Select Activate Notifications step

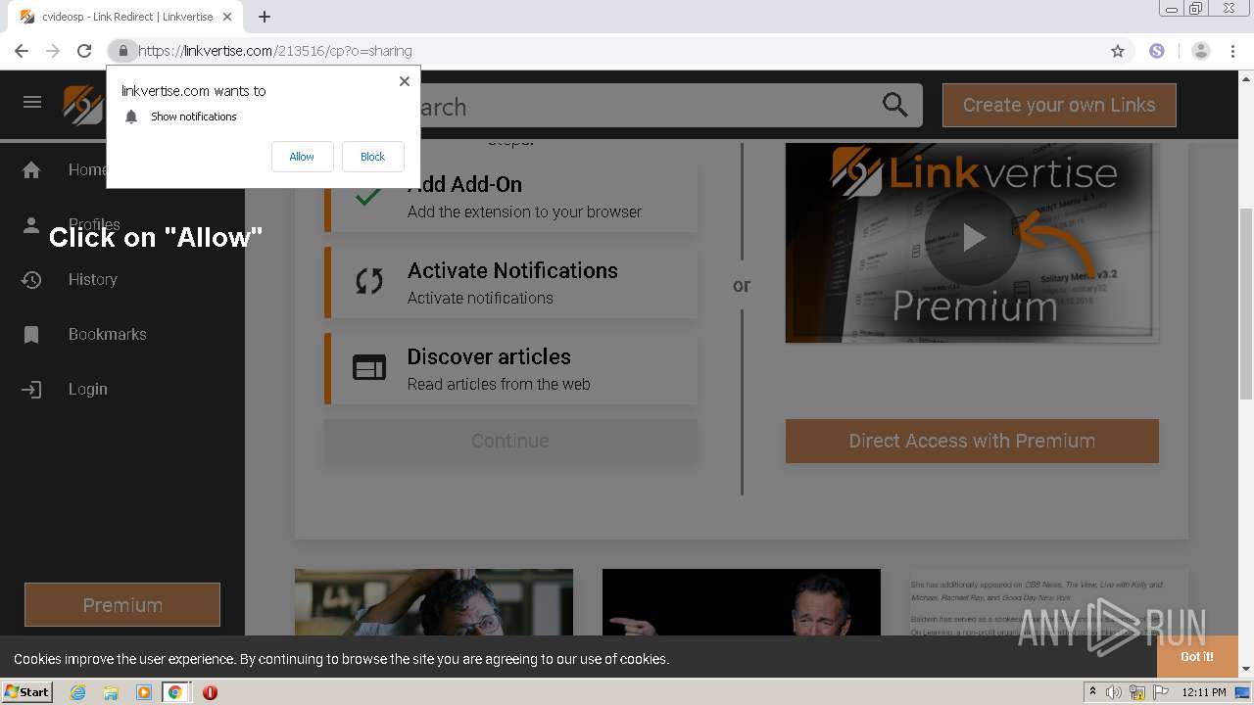[511, 282]
